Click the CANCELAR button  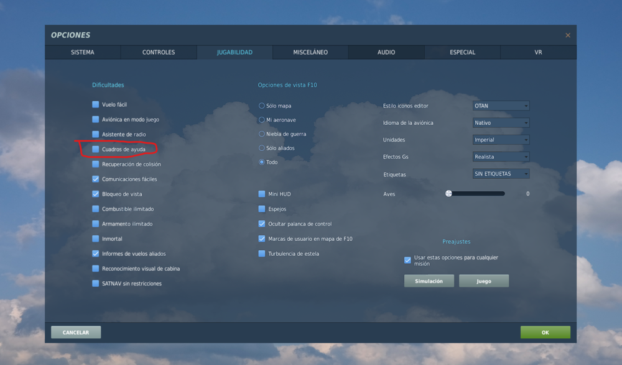tap(76, 333)
